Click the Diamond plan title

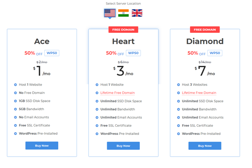[205, 41]
